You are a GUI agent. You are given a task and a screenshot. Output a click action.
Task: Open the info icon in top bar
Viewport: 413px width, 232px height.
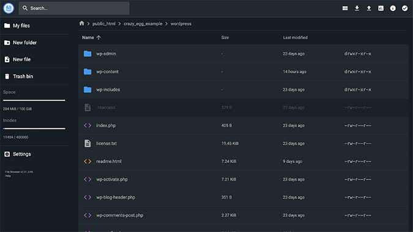393,8
